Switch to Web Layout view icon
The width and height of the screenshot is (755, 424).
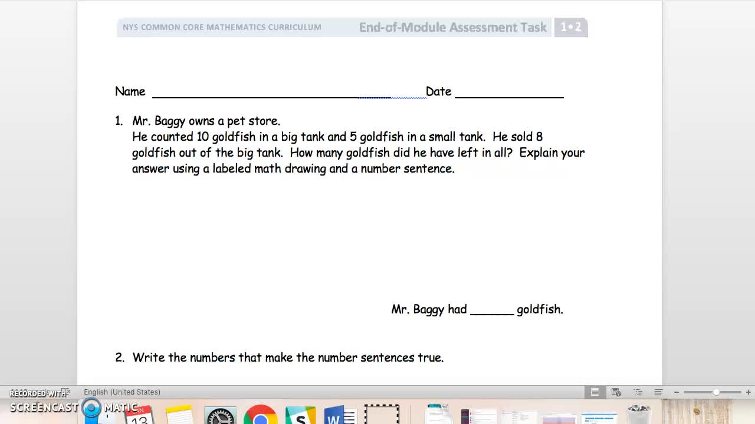pyautogui.click(x=616, y=392)
